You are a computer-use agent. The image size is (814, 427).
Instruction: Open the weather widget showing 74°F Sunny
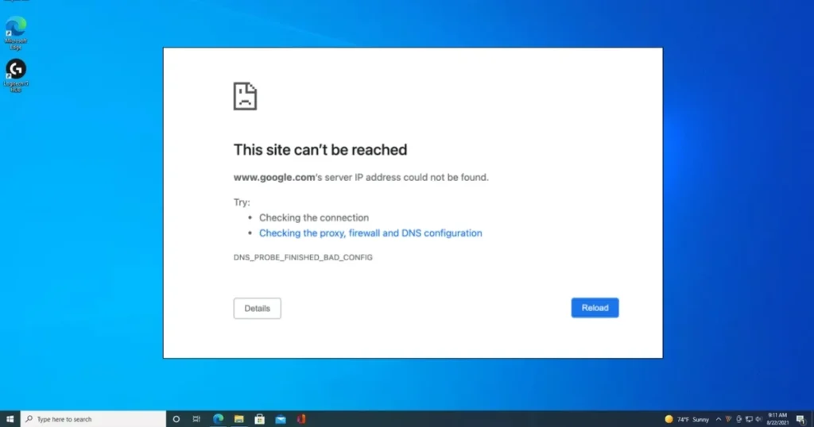[x=687, y=419]
